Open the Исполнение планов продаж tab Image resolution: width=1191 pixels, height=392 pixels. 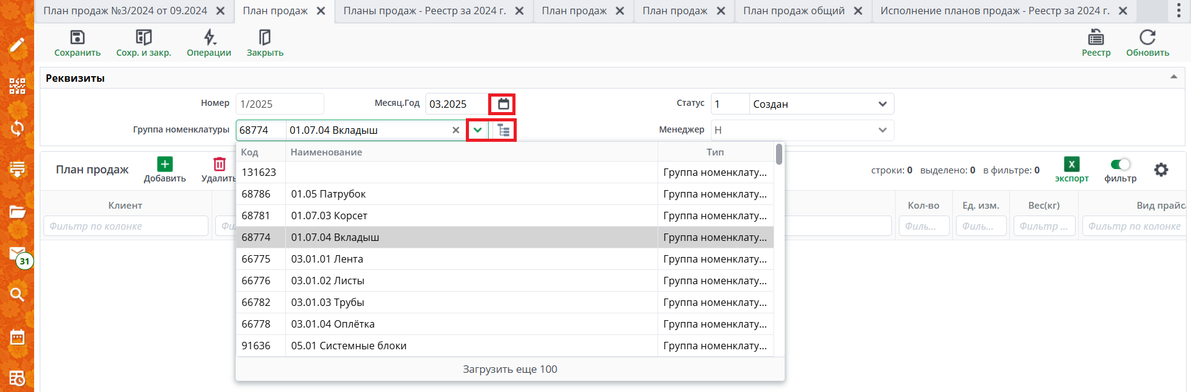pos(994,11)
